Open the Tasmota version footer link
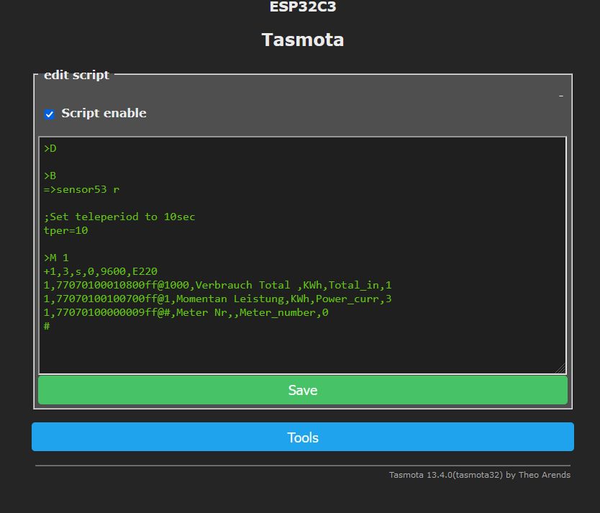Screen dimensions: 600x513 pos(479,475)
